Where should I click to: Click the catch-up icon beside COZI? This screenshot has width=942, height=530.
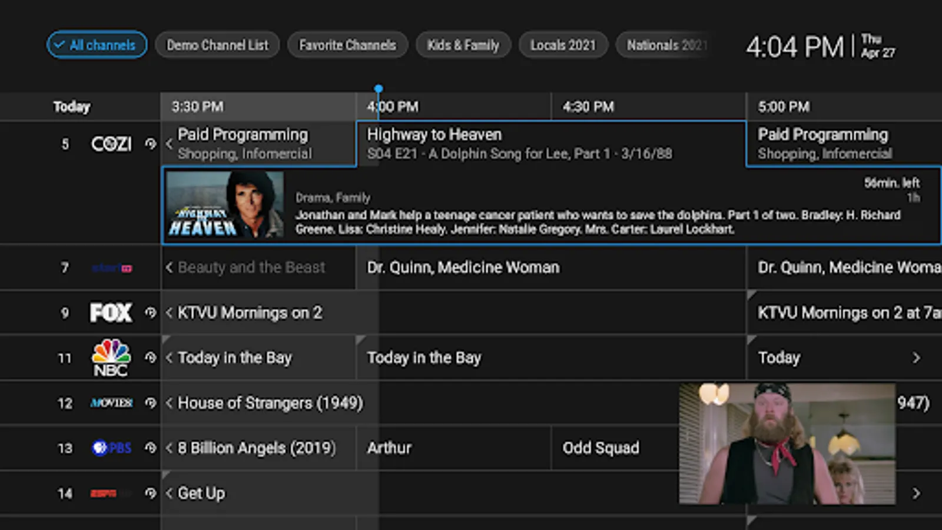coord(151,144)
